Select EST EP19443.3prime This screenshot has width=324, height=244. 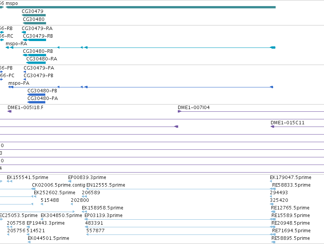46,223
